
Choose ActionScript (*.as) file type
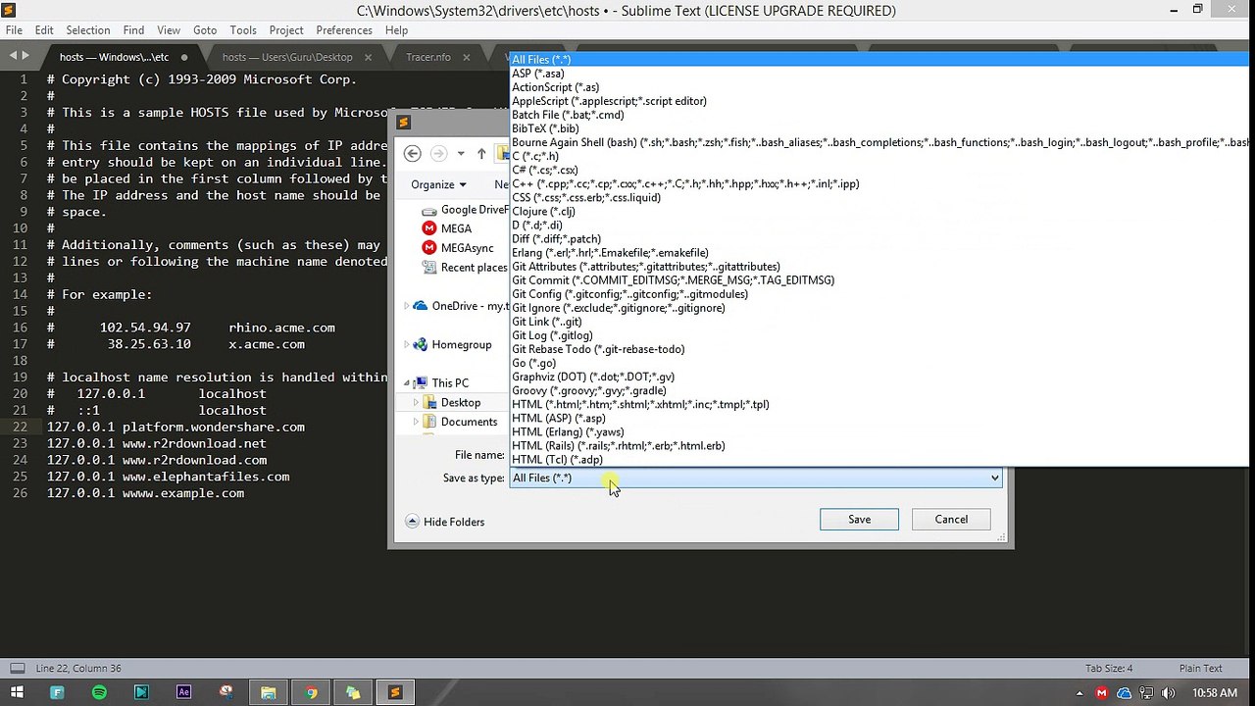point(878,87)
